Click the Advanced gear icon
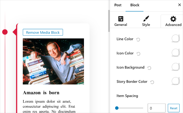The width and height of the screenshot is (183, 113). (x=173, y=19)
